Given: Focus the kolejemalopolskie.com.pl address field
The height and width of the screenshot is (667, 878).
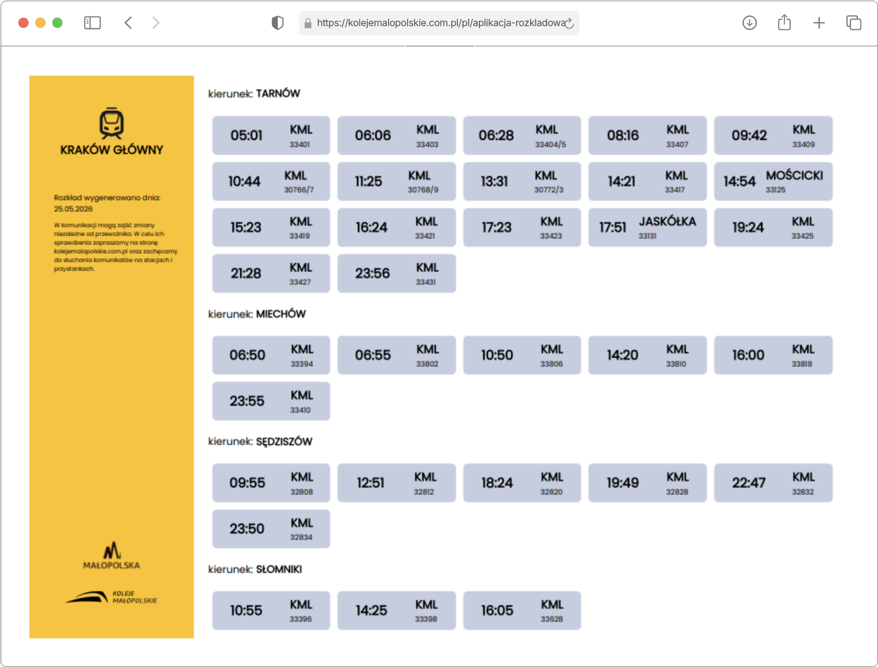Looking at the screenshot, I should click(439, 23).
